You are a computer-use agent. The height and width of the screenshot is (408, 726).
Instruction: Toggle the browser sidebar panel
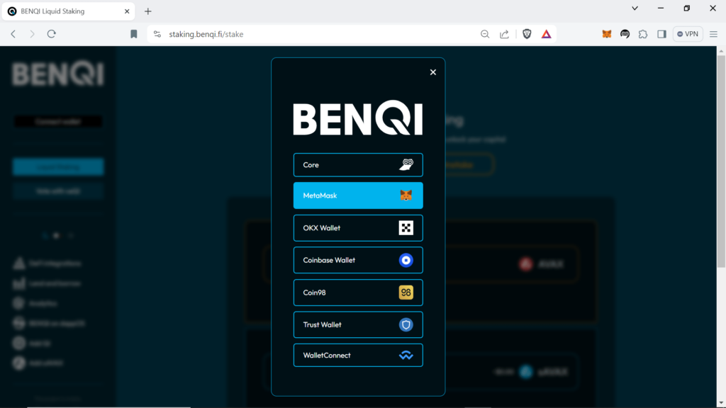[x=661, y=34]
